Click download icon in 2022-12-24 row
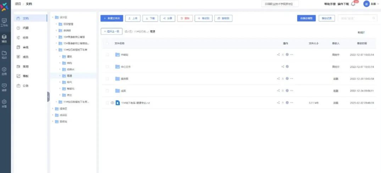The height and width of the screenshot is (173, 381). 283,91
